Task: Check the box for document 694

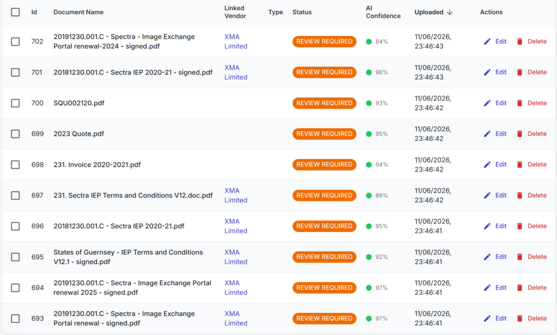Action: pyautogui.click(x=15, y=288)
